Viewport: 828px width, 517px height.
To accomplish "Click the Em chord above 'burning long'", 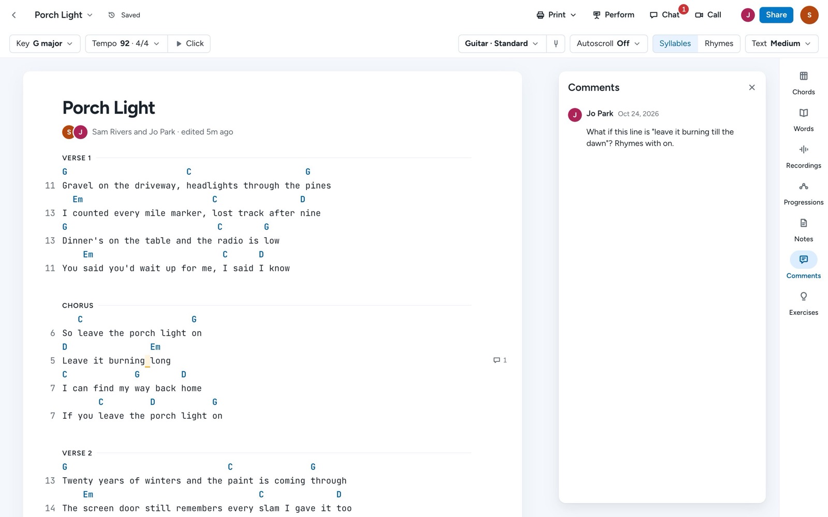I will [155, 347].
